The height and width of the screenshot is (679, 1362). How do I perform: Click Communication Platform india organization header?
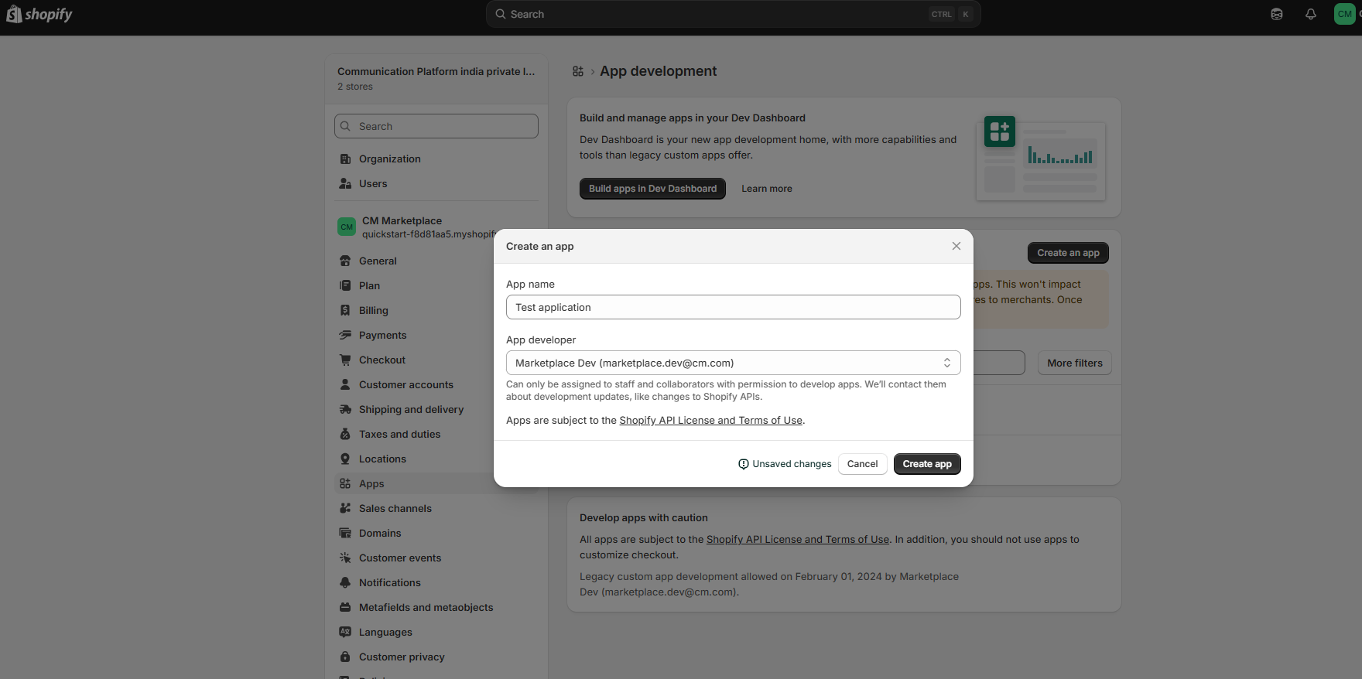436,78
